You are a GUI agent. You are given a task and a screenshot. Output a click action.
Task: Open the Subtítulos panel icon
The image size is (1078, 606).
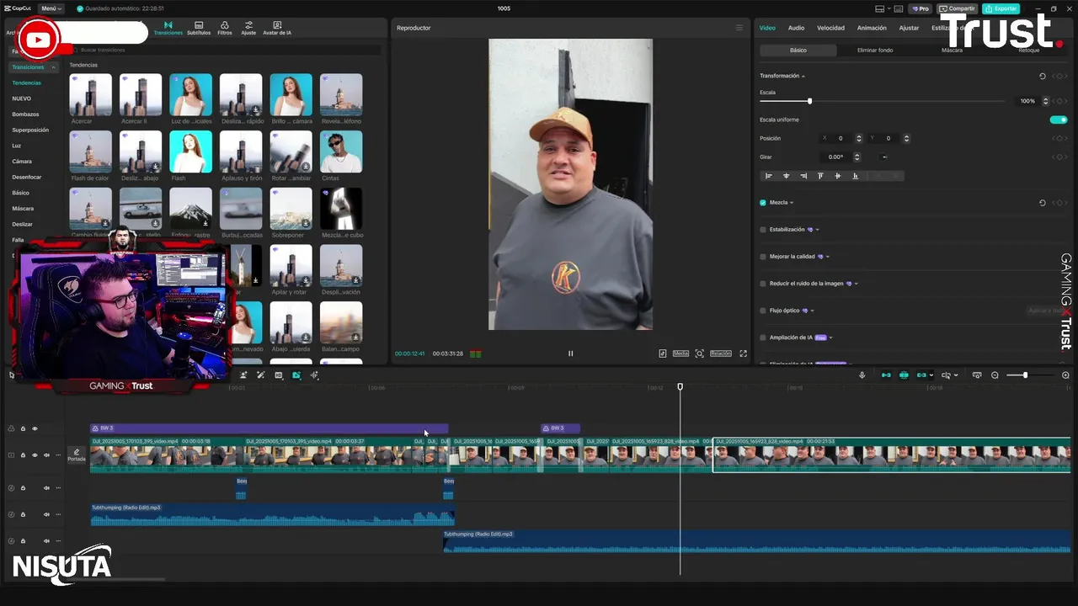[x=199, y=28]
